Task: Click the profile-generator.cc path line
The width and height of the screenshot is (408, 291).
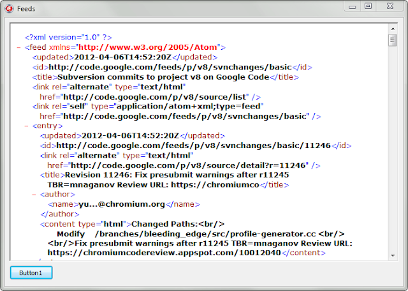Action: tap(201, 234)
